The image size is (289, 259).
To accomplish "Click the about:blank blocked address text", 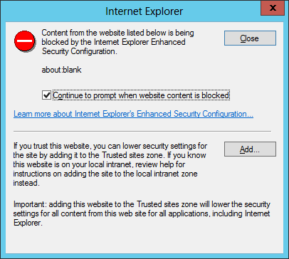I will (x=61, y=70).
